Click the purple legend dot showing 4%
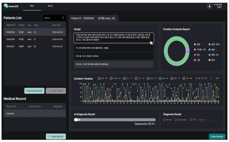The height and width of the screenshot is (142, 229). (x=195, y=49)
